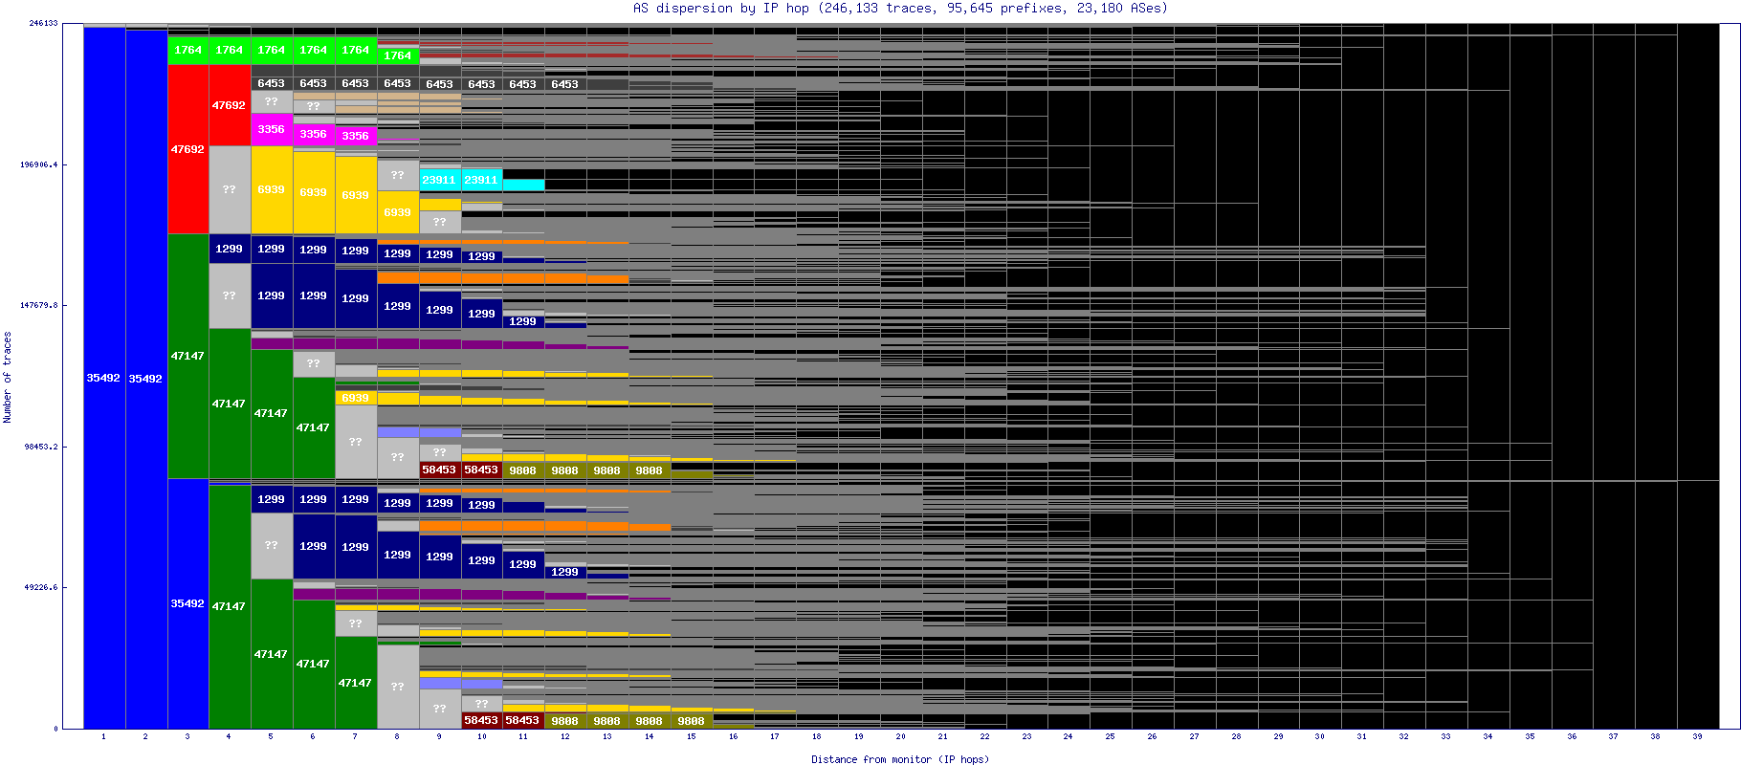
Task: Select the blue 35492 block at hop 1
Action: [104, 378]
